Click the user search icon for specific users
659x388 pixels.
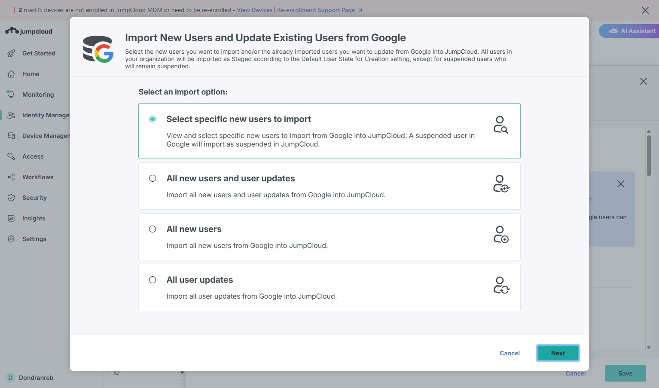(500, 125)
